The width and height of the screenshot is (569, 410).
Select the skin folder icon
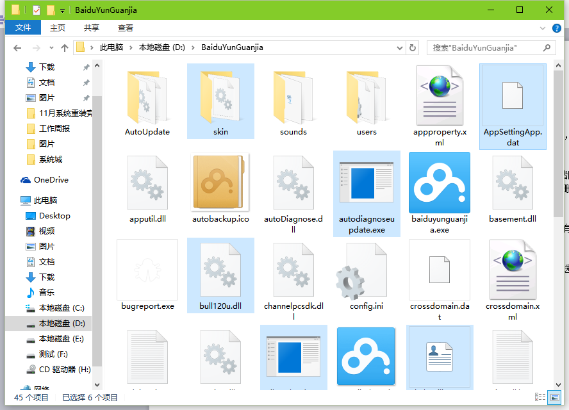[x=220, y=97]
